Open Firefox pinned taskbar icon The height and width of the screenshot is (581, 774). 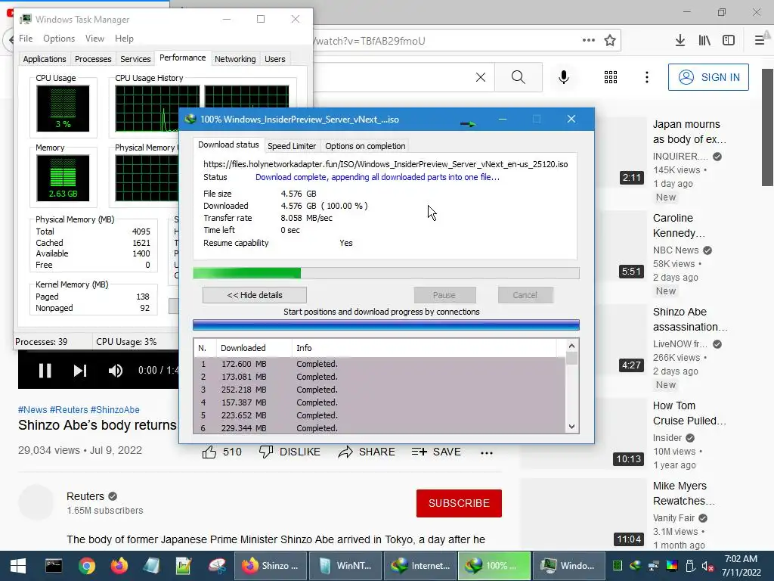tap(119, 566)
